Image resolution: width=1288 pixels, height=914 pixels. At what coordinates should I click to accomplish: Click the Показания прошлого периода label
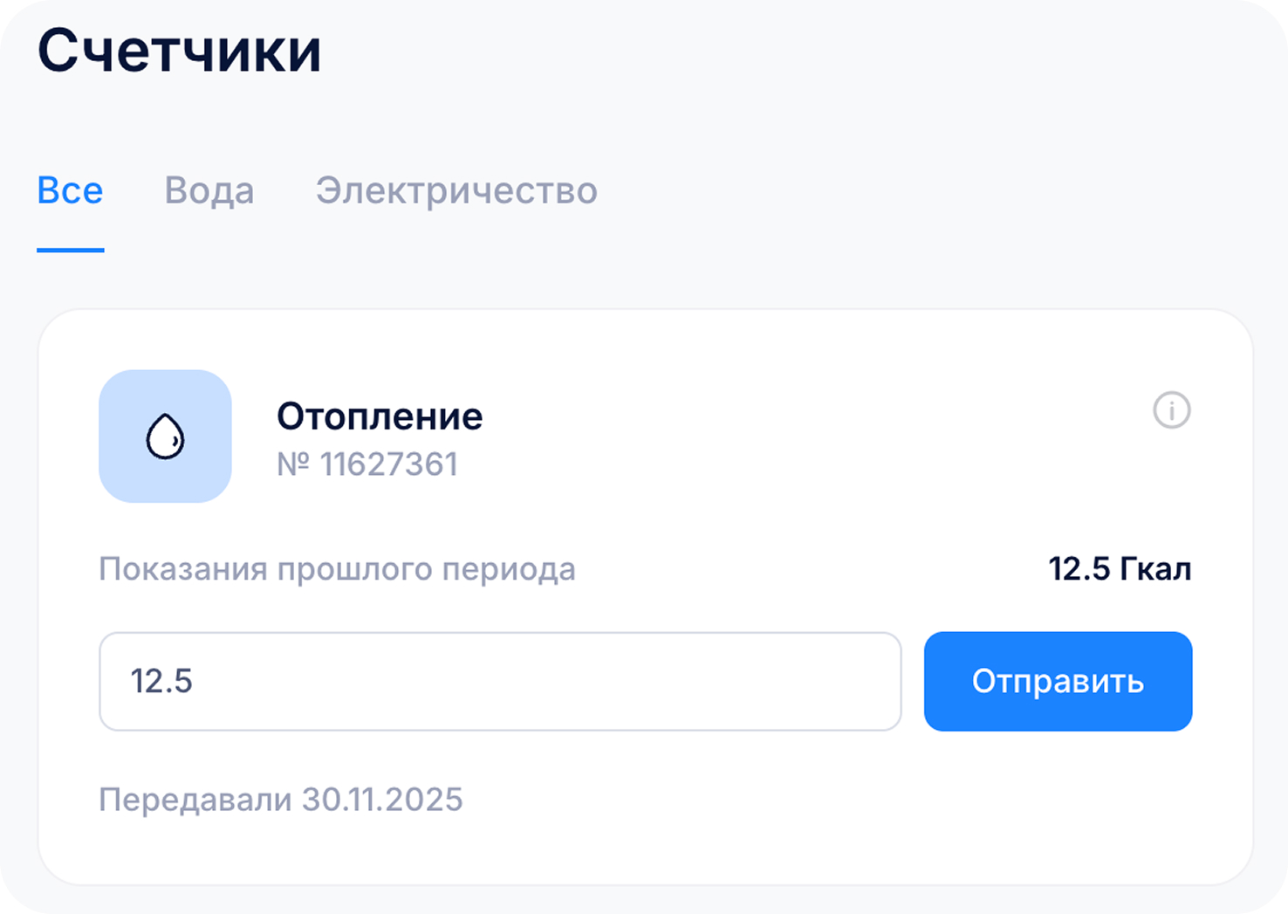[337, 569]
